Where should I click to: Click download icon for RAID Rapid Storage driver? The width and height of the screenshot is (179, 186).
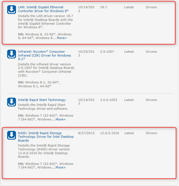point(12,135)
